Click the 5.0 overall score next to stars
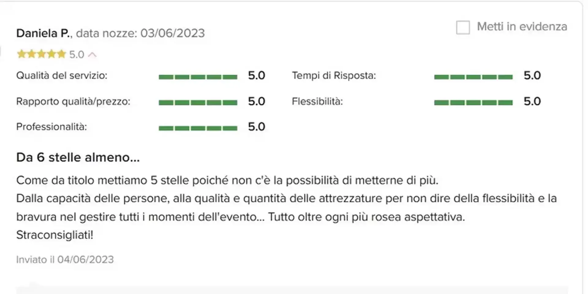588x294 pixels. (77, 55)
